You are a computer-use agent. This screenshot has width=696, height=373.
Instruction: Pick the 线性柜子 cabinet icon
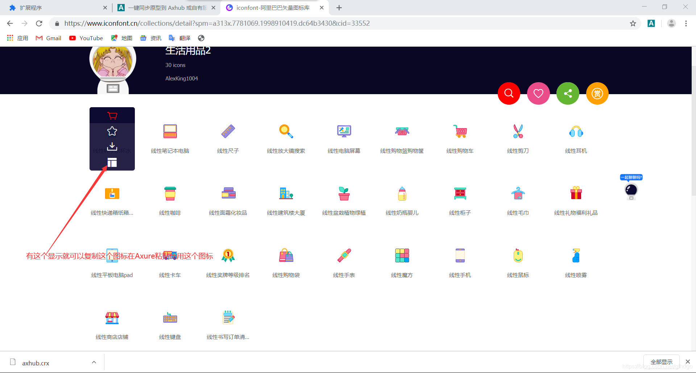[460, 193]
